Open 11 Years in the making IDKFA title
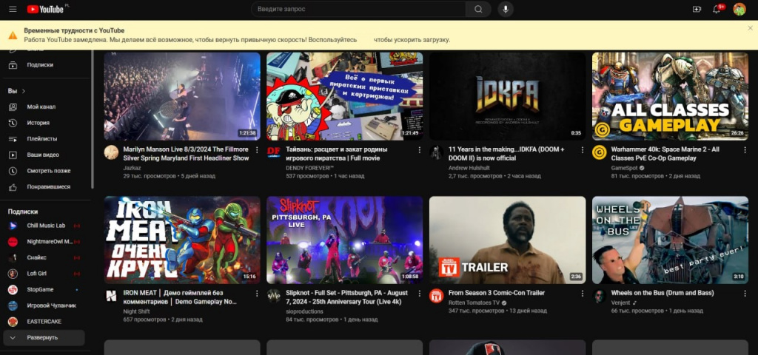 (x=506, y=154)
